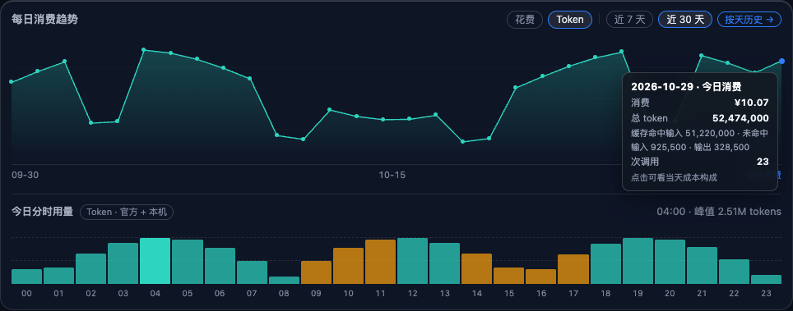Select the 06 hour bar
The width and height of the screenshot is (793, 311).
pyautogui.click(x=220, y=266)
